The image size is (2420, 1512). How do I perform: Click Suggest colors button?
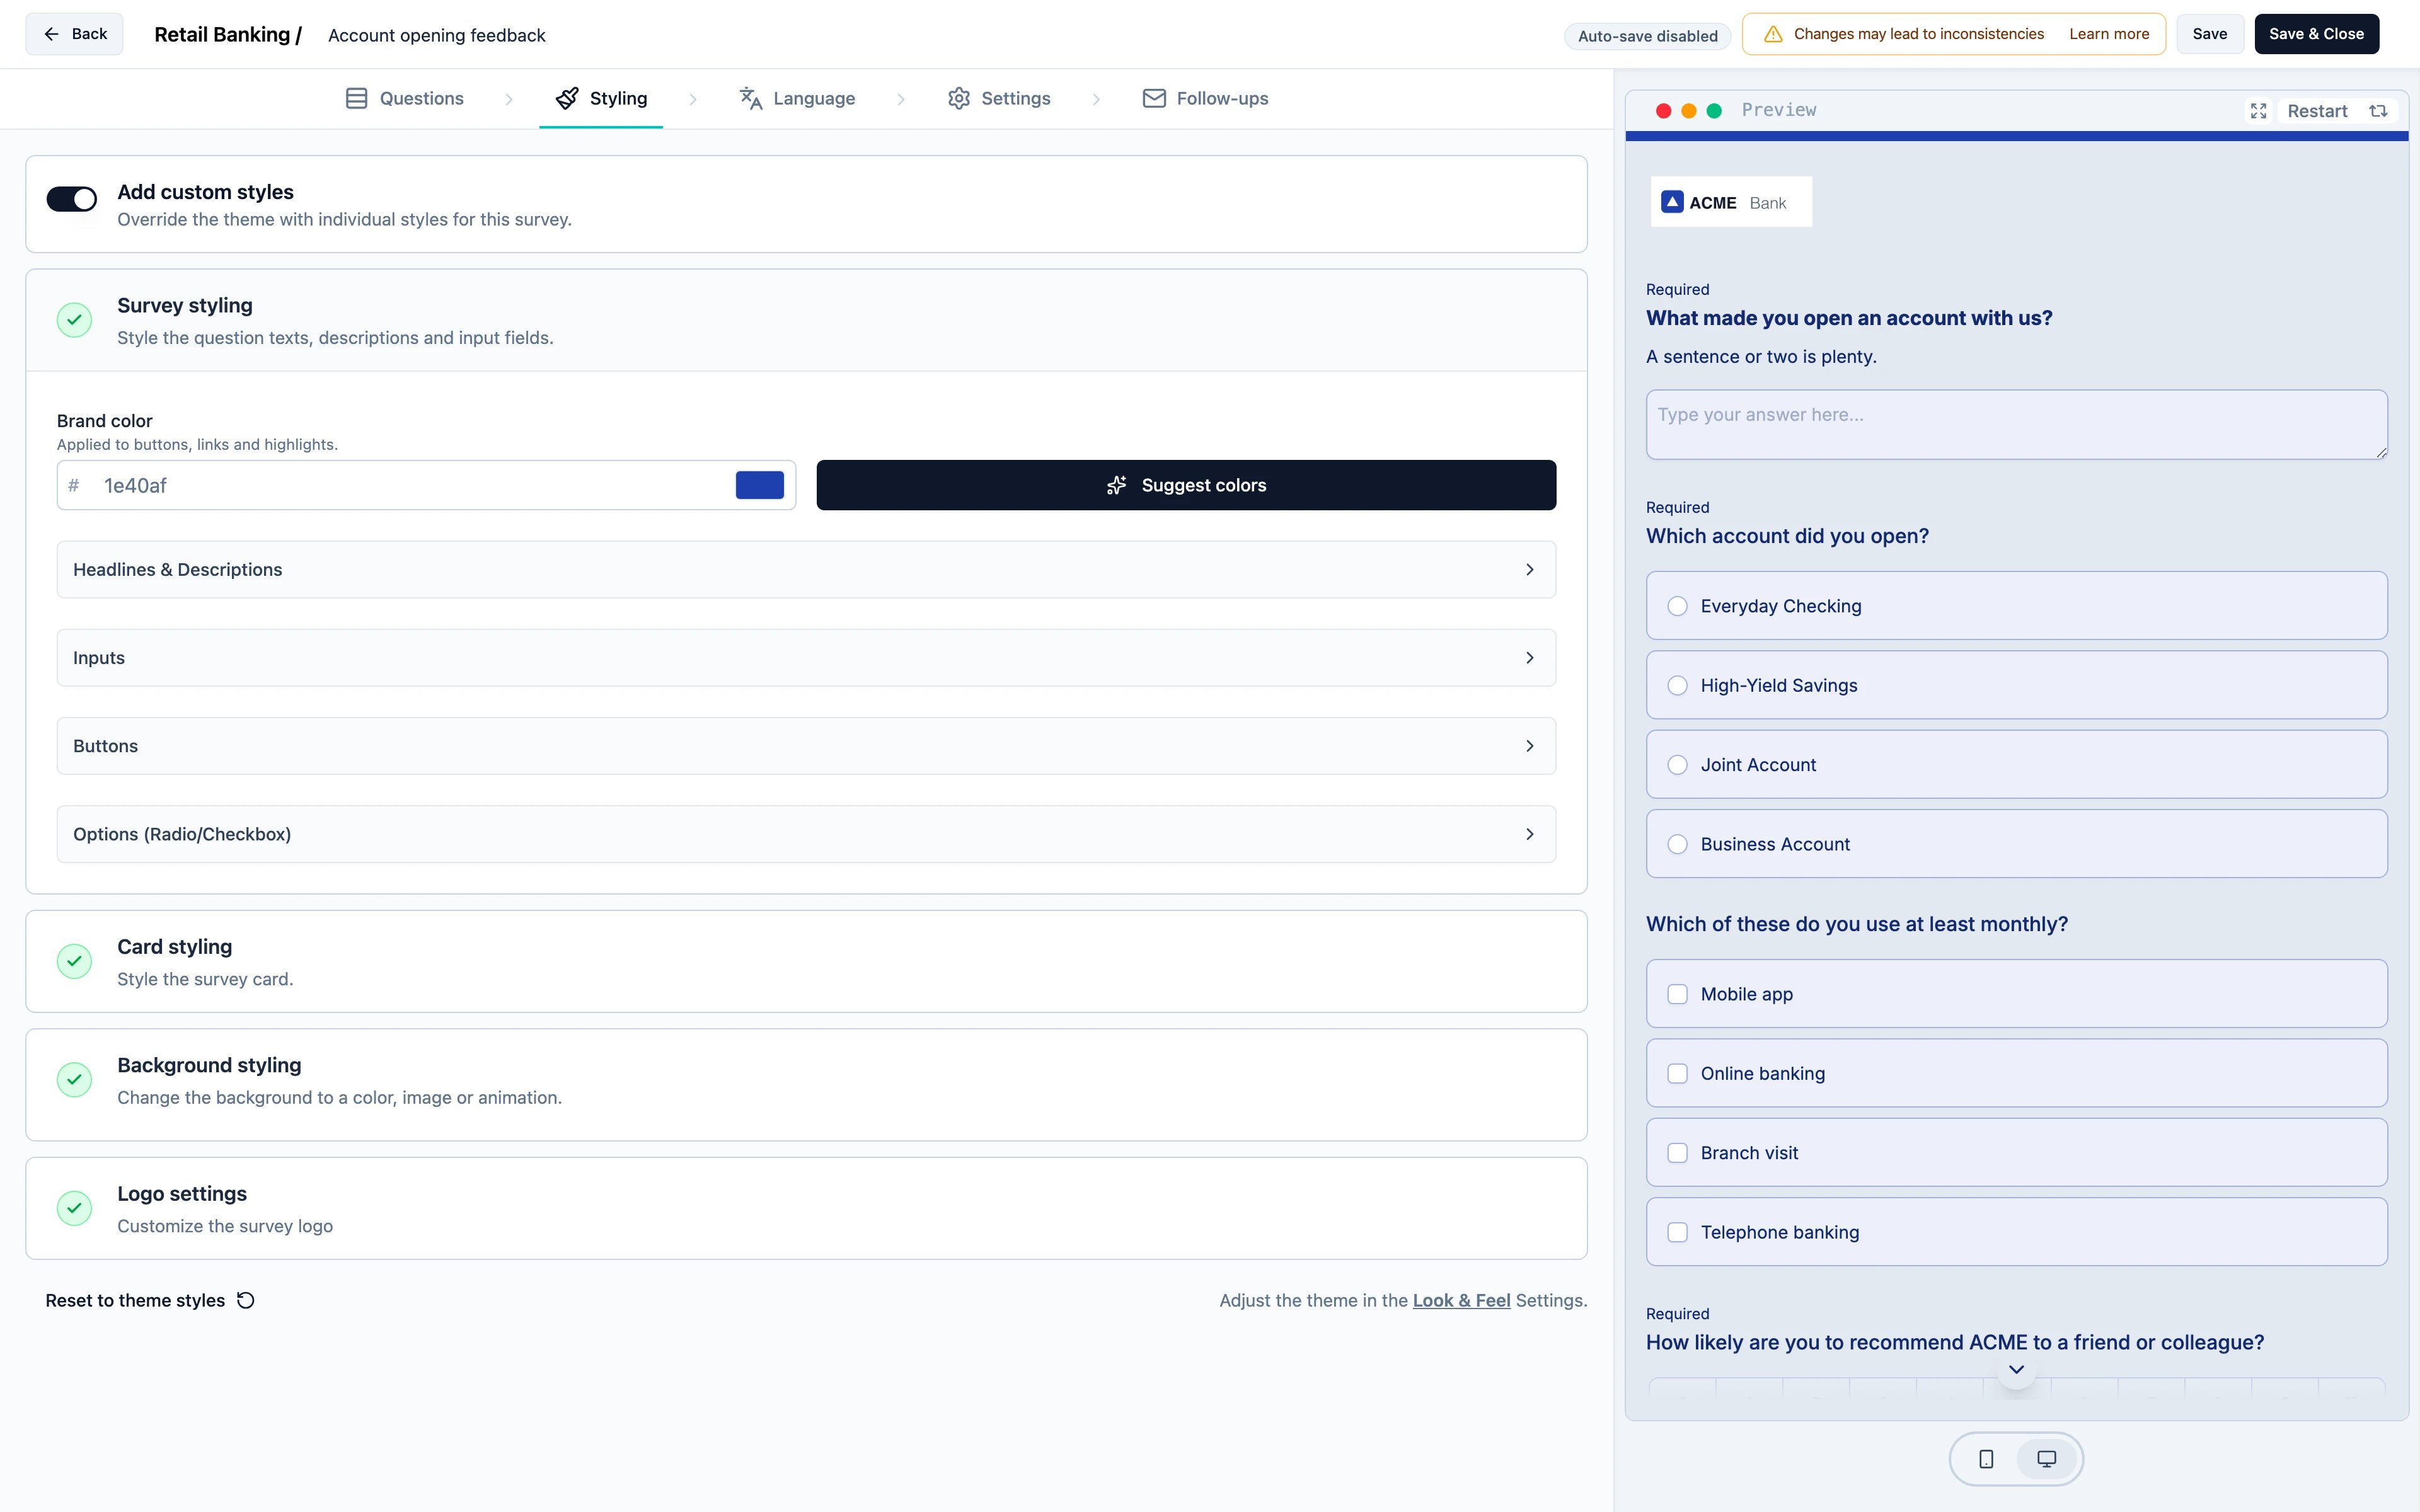[1186, 485]
